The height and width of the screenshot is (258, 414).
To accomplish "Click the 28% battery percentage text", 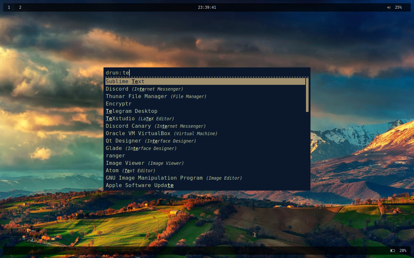I will point(403,251).
